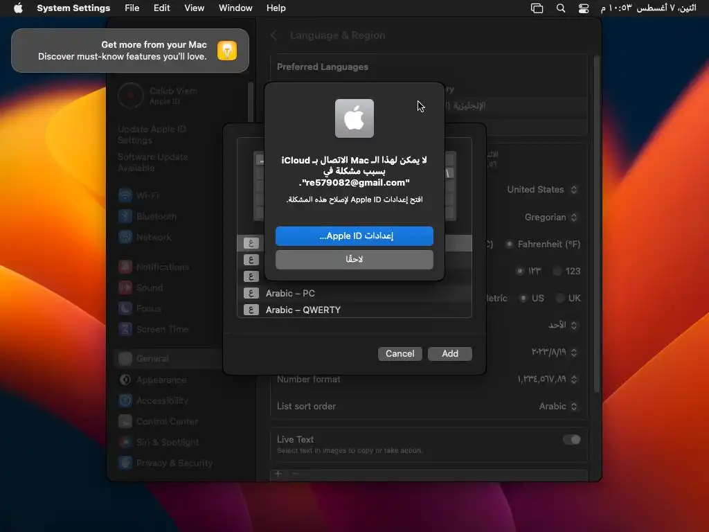This screenshot has width=709, height=532.
Task: Toggle the Live Text switch
Action: [x=571, y=440]
